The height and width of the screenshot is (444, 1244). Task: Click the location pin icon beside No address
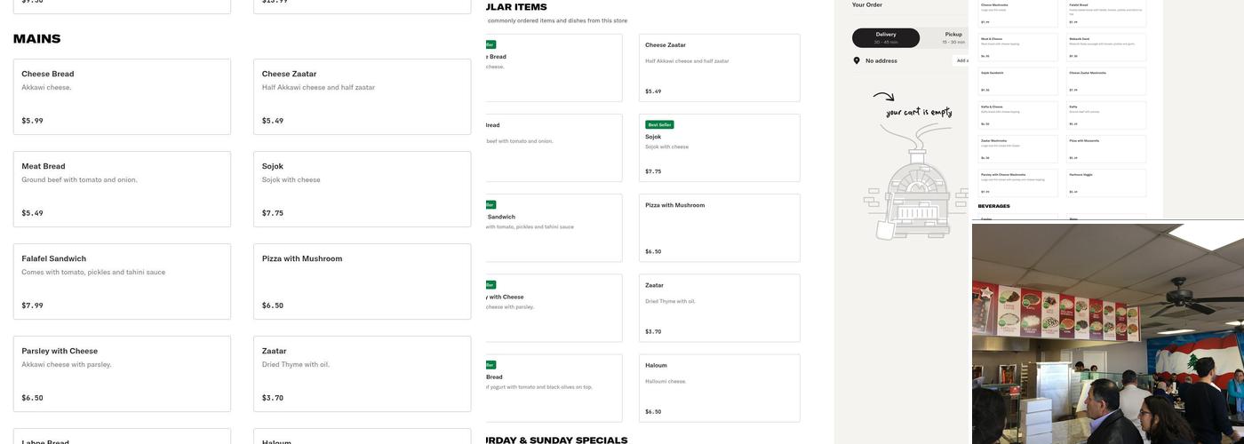pos(857,60)
